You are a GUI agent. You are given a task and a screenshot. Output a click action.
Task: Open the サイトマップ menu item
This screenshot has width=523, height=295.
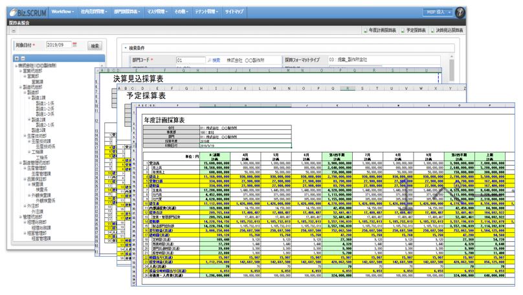click(x=234, y=12)
